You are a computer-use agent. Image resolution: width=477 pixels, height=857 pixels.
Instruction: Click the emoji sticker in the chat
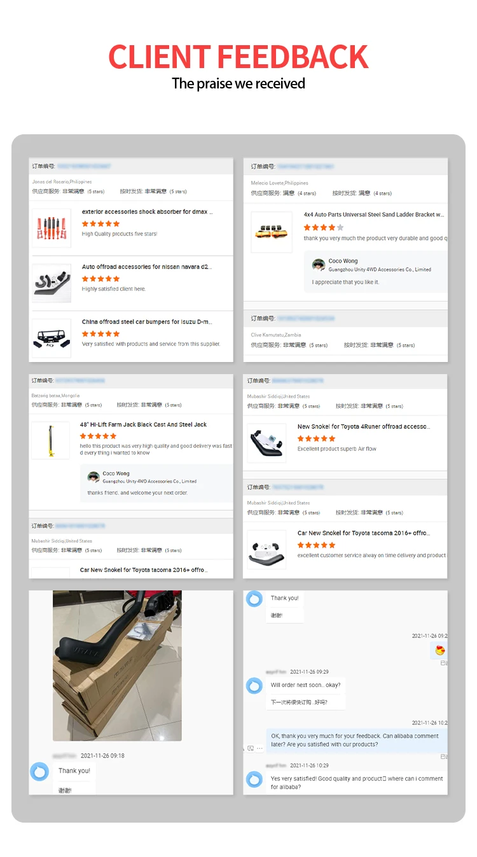pos(439,650)
